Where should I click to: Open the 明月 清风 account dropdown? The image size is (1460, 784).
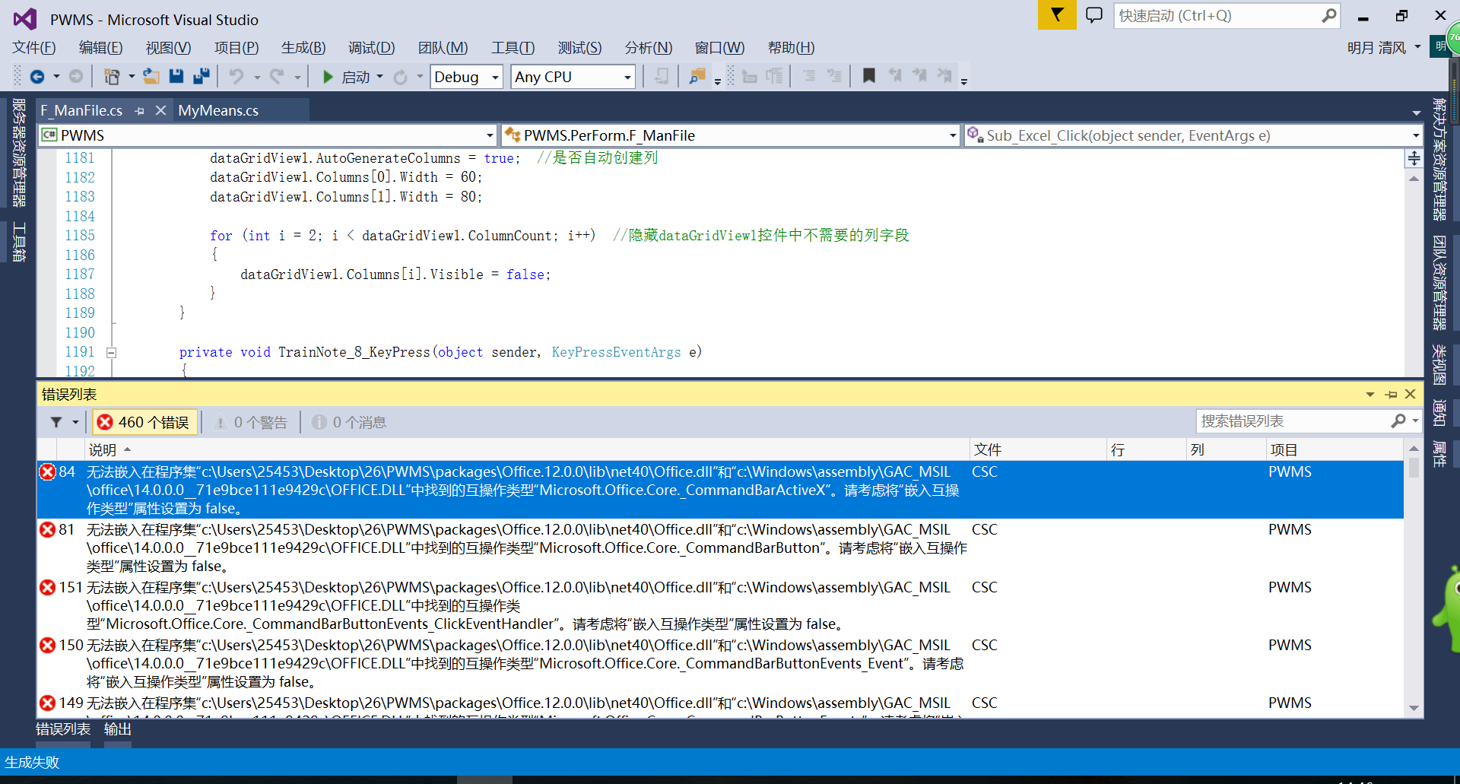tap(1417, 47)
